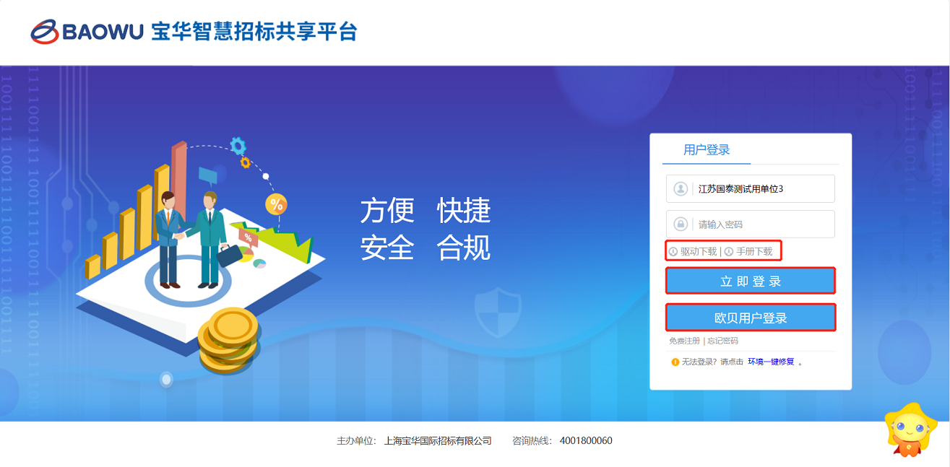Open the 忘记密码 link
Screen dimensions: 950x467
pyautogui.click(x=722, y=341)
